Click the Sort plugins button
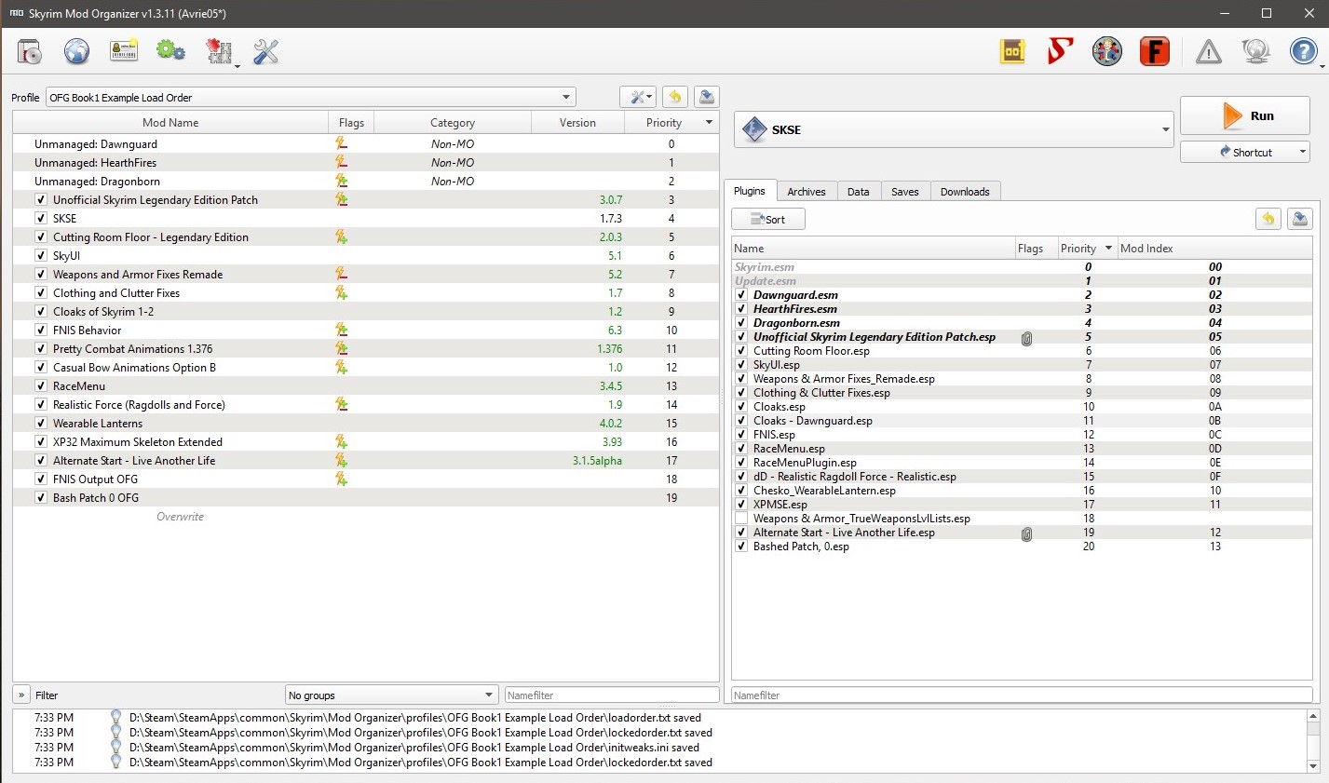This screenshot has height=783, width=1329. coord(768,219)
